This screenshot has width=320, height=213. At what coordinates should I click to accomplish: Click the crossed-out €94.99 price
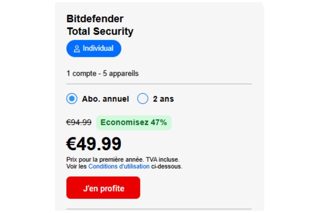click(79, 123)
